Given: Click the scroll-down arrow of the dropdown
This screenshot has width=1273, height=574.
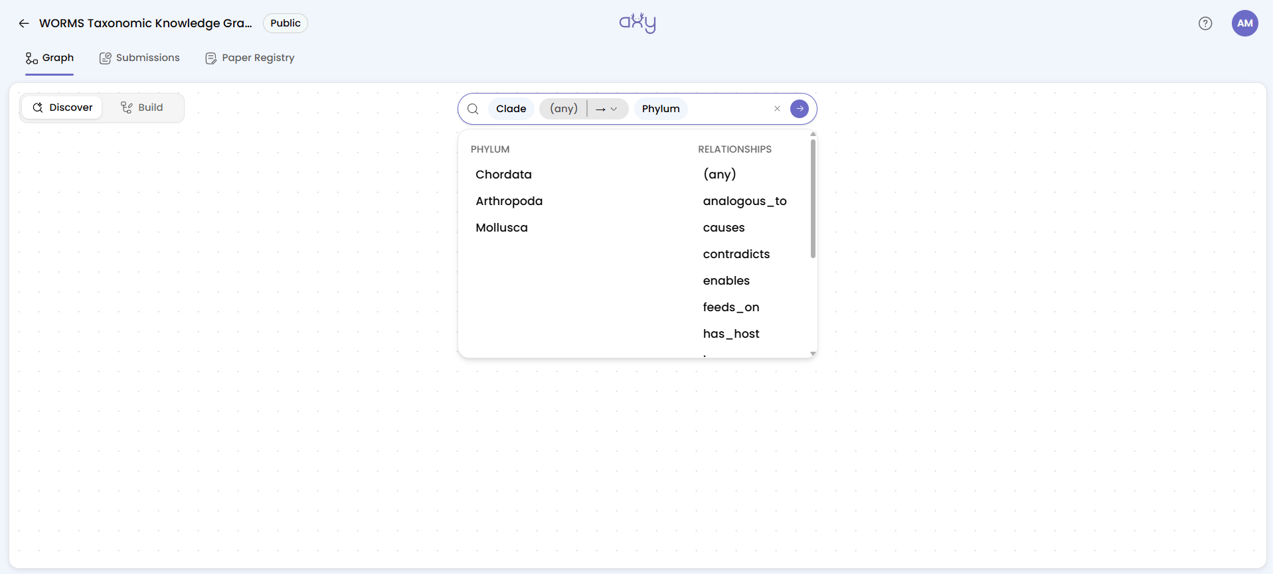Looking at the screenshot, I should tap(813, 354).
